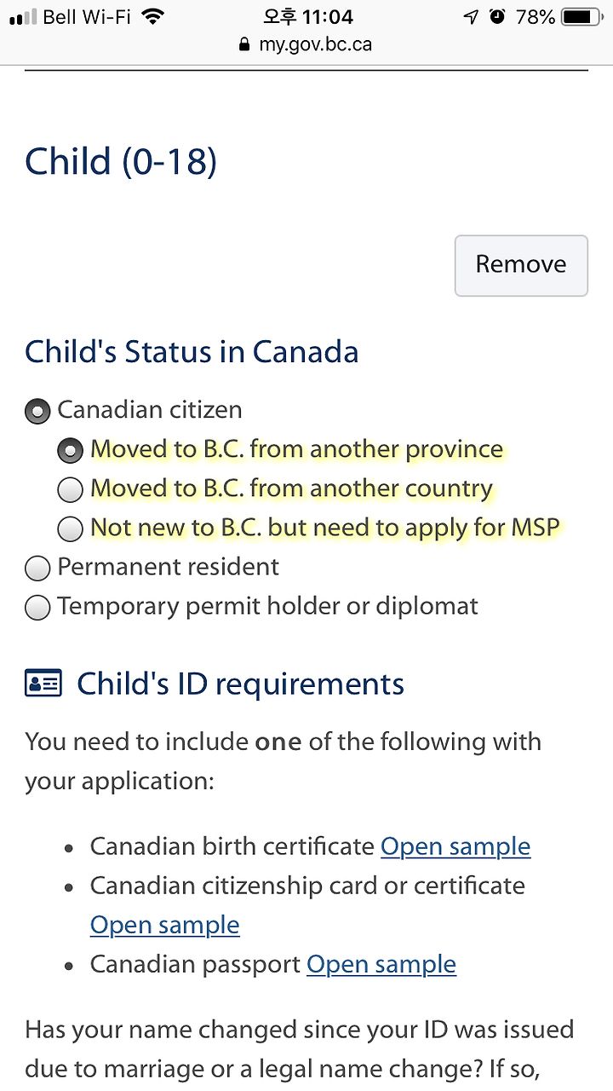
Task: Select the Permanent resident option
Action: (37, 569)
